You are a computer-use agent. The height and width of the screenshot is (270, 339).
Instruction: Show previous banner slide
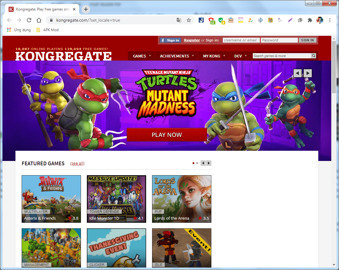pos(298,73)
